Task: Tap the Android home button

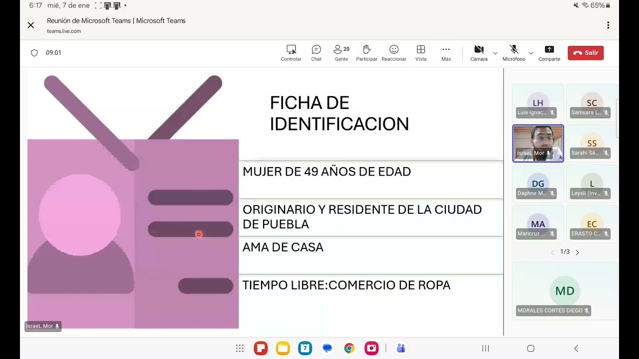Action: [531, 349]
